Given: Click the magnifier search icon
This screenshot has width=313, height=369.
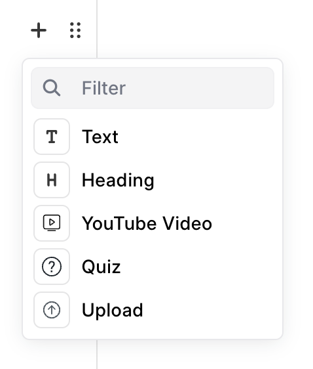Looking at the screenshot, I should (52, 88).
